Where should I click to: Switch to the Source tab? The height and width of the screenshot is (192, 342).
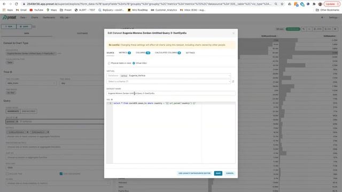(111, 53)
